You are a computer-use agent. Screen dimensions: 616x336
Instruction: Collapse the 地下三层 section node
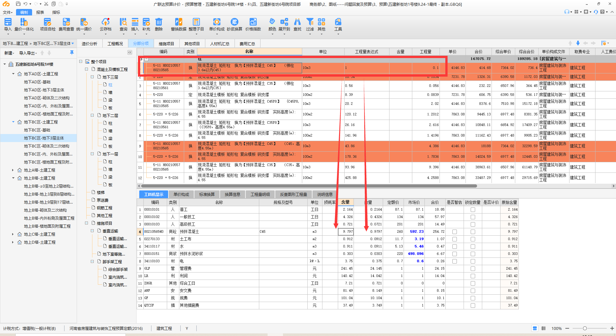click(92, 77)
